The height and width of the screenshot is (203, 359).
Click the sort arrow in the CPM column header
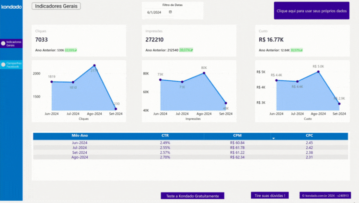[x=274, y=138]
